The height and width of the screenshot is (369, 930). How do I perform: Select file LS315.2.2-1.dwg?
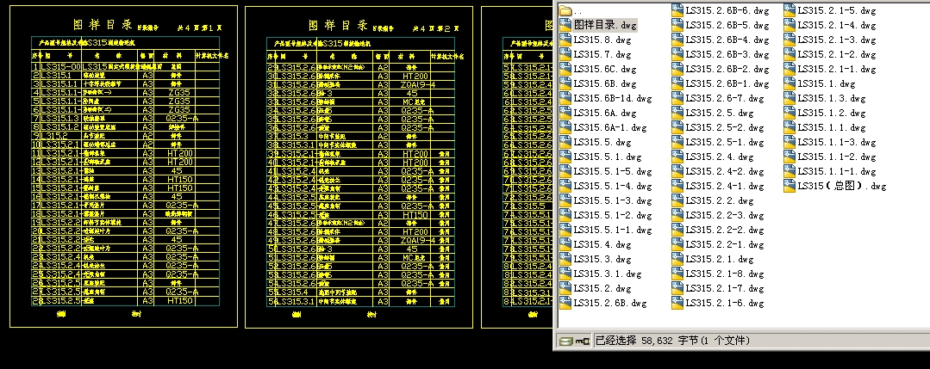pyautogui.click(x=718, y=244)
